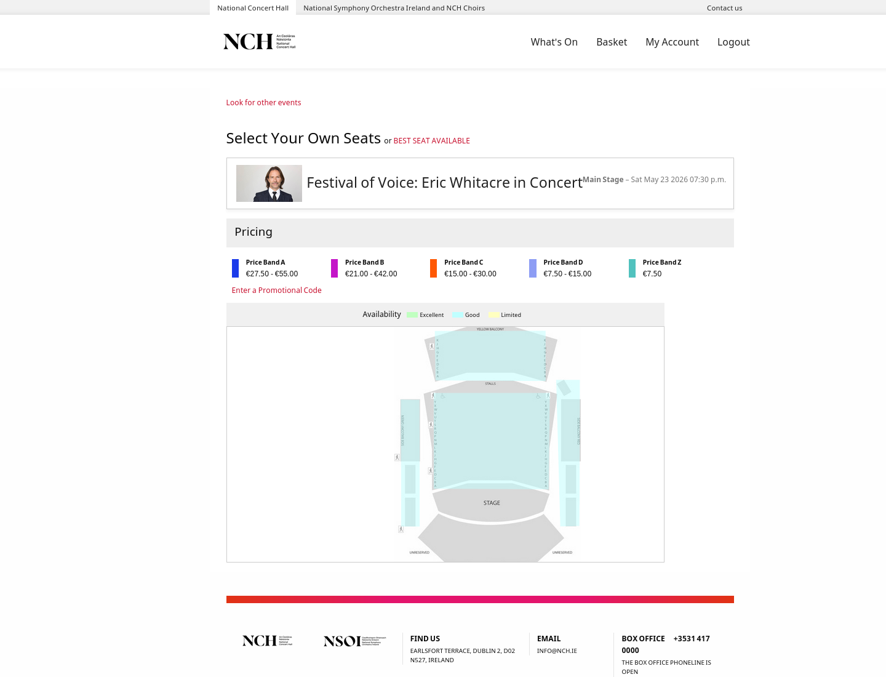Choose BEST SEAT AVAILABLE option
The image size is (886, 677).
[x=431, y=141]
